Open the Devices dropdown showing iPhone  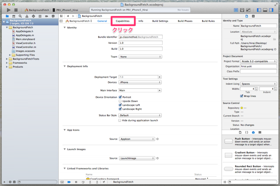click(x=140, y=82)
